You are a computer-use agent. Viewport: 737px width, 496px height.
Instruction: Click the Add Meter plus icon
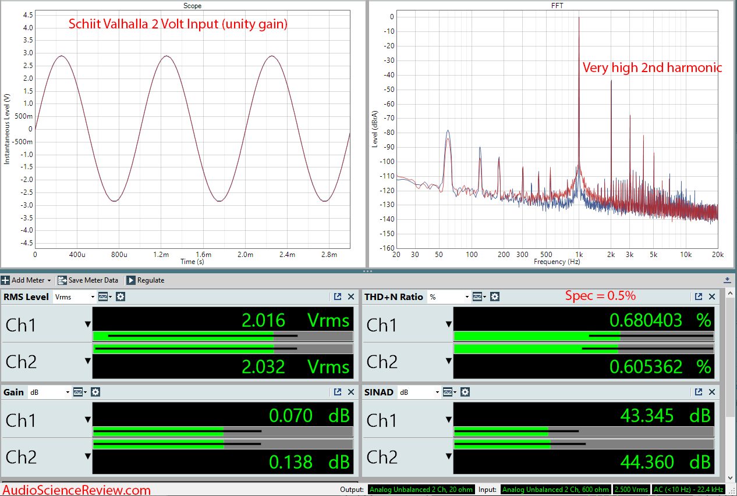tap(5, 280)
